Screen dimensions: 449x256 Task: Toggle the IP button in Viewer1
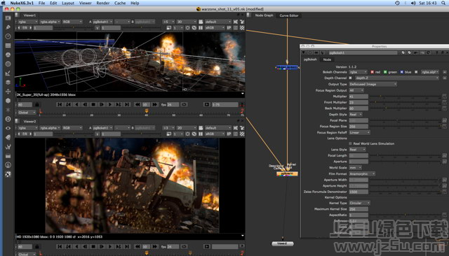click(x=229, y=28)
